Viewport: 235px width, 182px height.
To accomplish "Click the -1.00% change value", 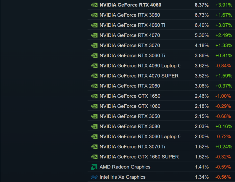I will (x=223, y=96).
